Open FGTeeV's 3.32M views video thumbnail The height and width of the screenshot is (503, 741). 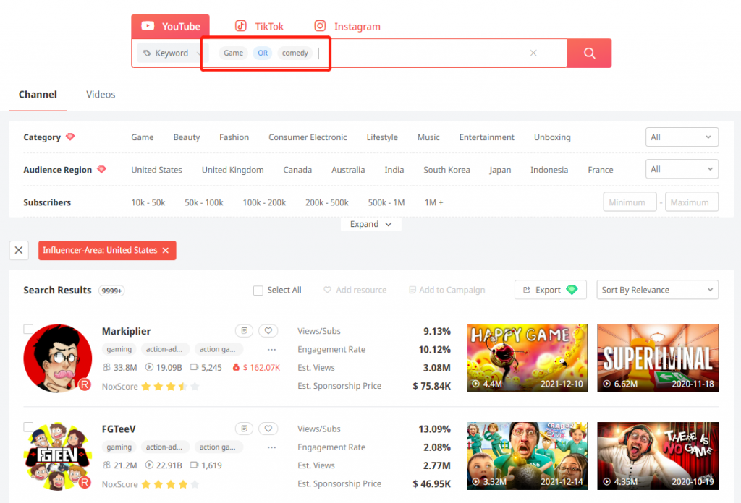point(527,456)
